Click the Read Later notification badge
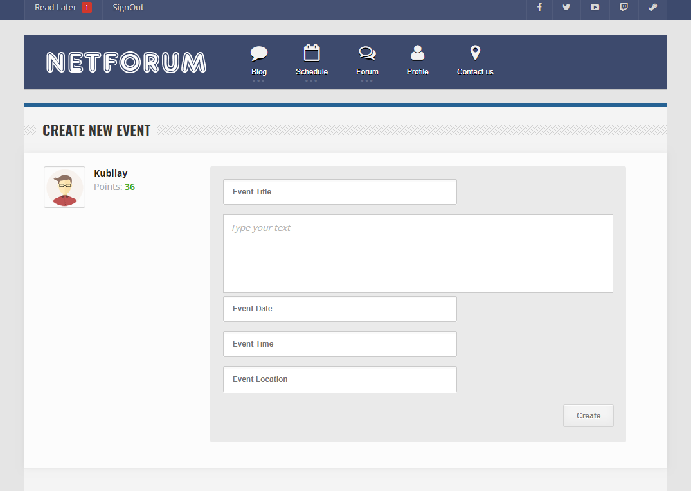The width and height of the screenshot is (691, 491). pos(87,8)
